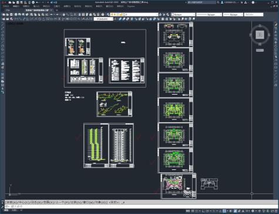Select the Zoom Window tool

[x=72, y=15]
